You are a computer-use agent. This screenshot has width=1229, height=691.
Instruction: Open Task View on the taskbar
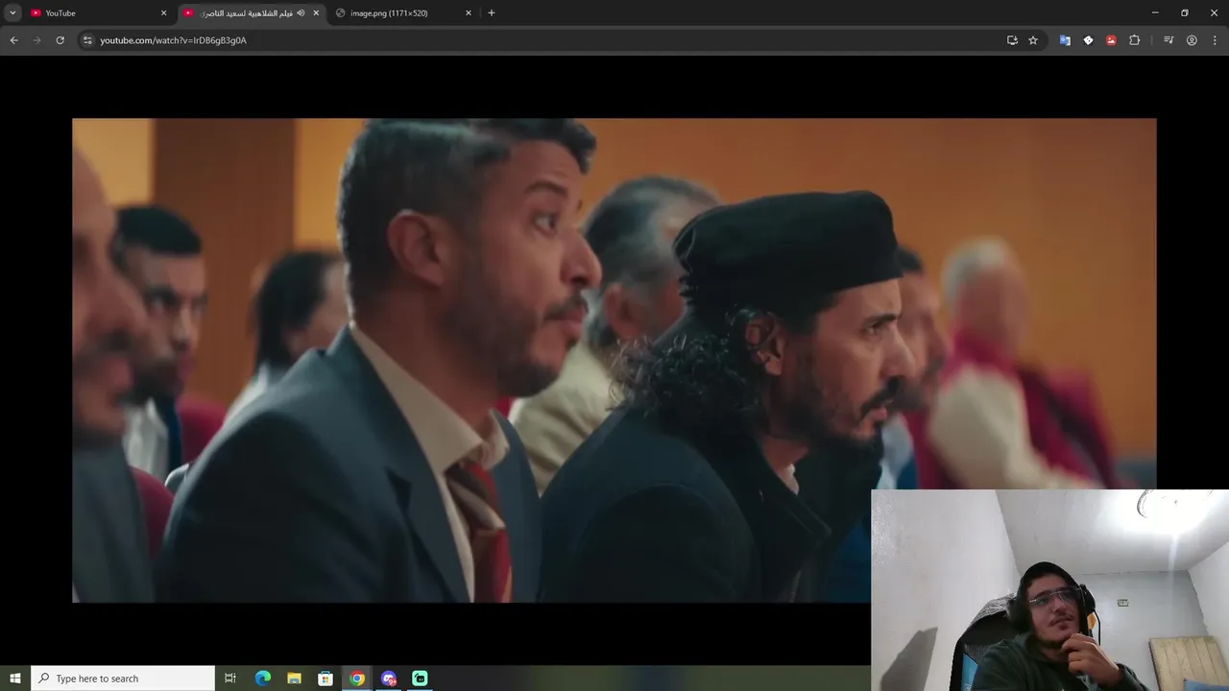pos(230,679)
